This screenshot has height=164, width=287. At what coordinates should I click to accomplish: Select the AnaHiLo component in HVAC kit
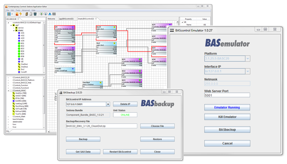pyautogui.click(x=14, y=93)
